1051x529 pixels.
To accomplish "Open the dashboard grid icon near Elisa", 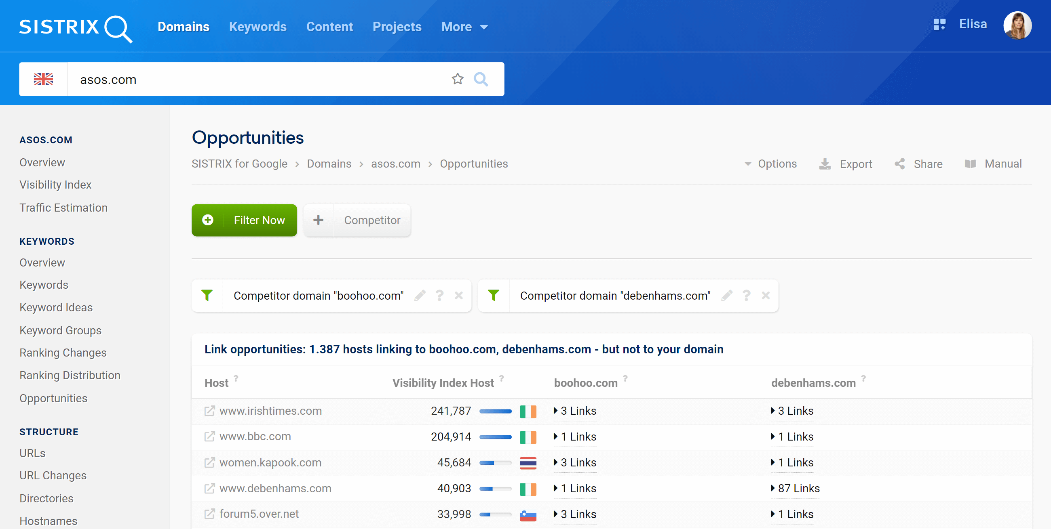I will click(x=939, y=25).
